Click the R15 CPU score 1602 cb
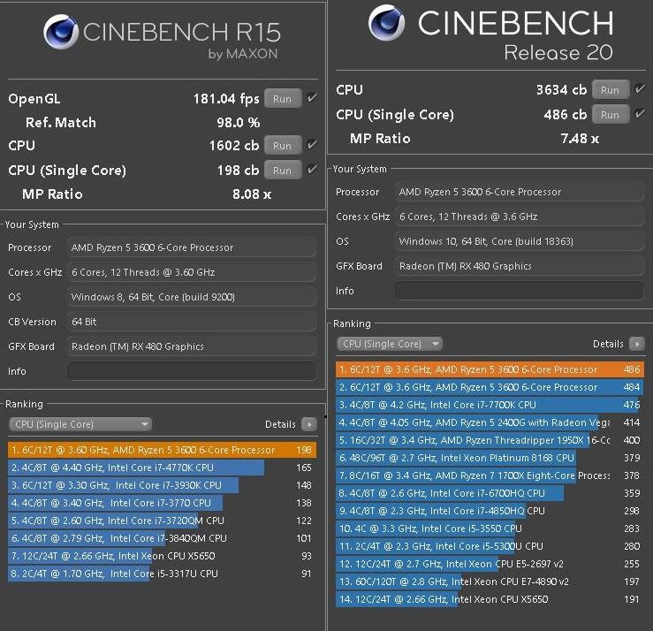 click(x=234, y=145)
